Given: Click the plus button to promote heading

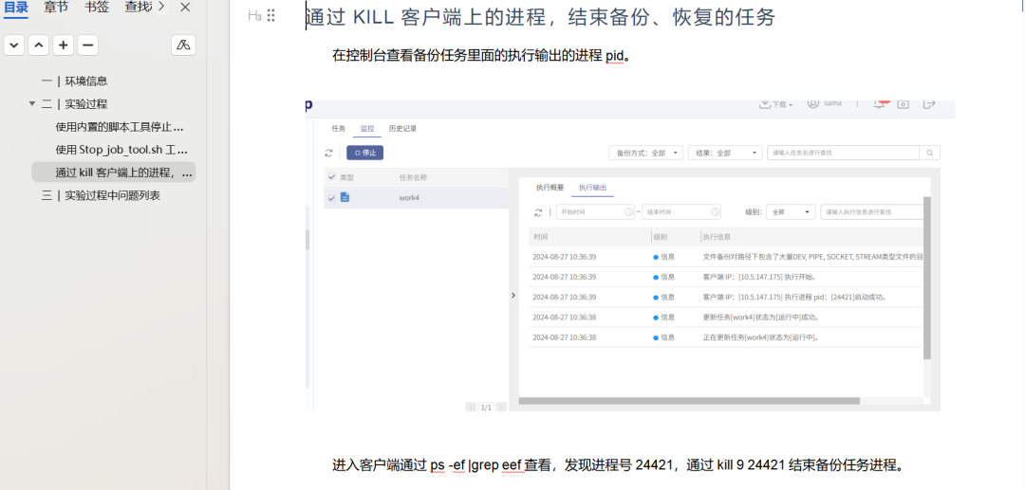Looking at the screenshot, I should point(63,45).
